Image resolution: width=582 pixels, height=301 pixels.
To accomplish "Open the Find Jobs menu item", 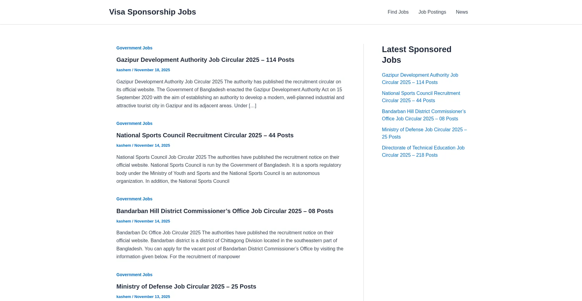I will [398, 12].
